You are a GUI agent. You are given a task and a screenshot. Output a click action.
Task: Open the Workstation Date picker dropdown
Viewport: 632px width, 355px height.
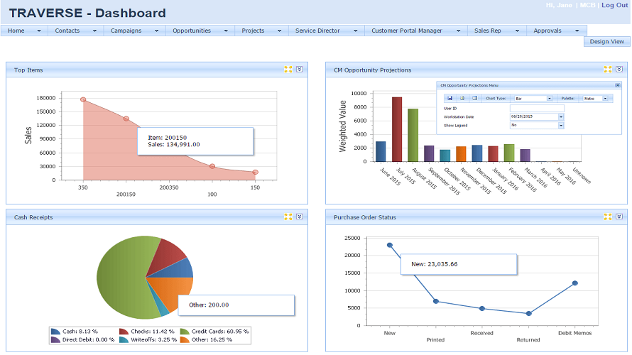[x=561, y=116]
